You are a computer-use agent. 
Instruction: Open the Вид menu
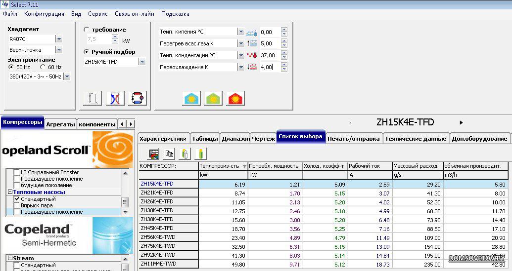(x=76, y=14)
